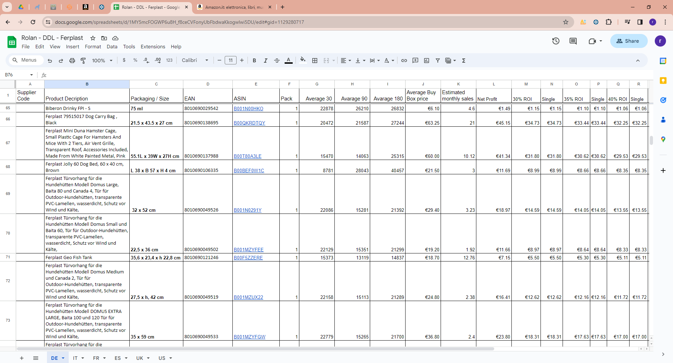
Task: Switch to Amazon.it browser tab
Action: click(x=234, y=7)
